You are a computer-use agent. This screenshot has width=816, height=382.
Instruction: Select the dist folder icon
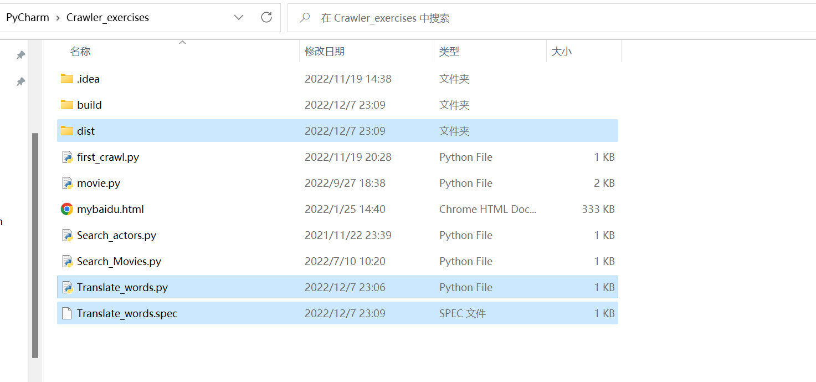(x=67, y=131)
